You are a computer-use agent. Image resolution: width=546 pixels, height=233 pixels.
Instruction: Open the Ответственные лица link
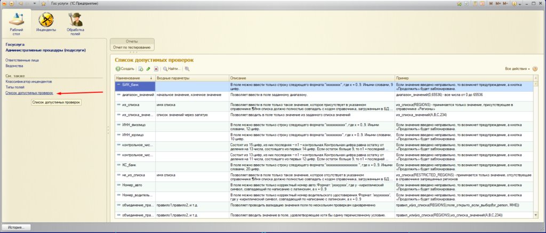[x=22, y=60]
